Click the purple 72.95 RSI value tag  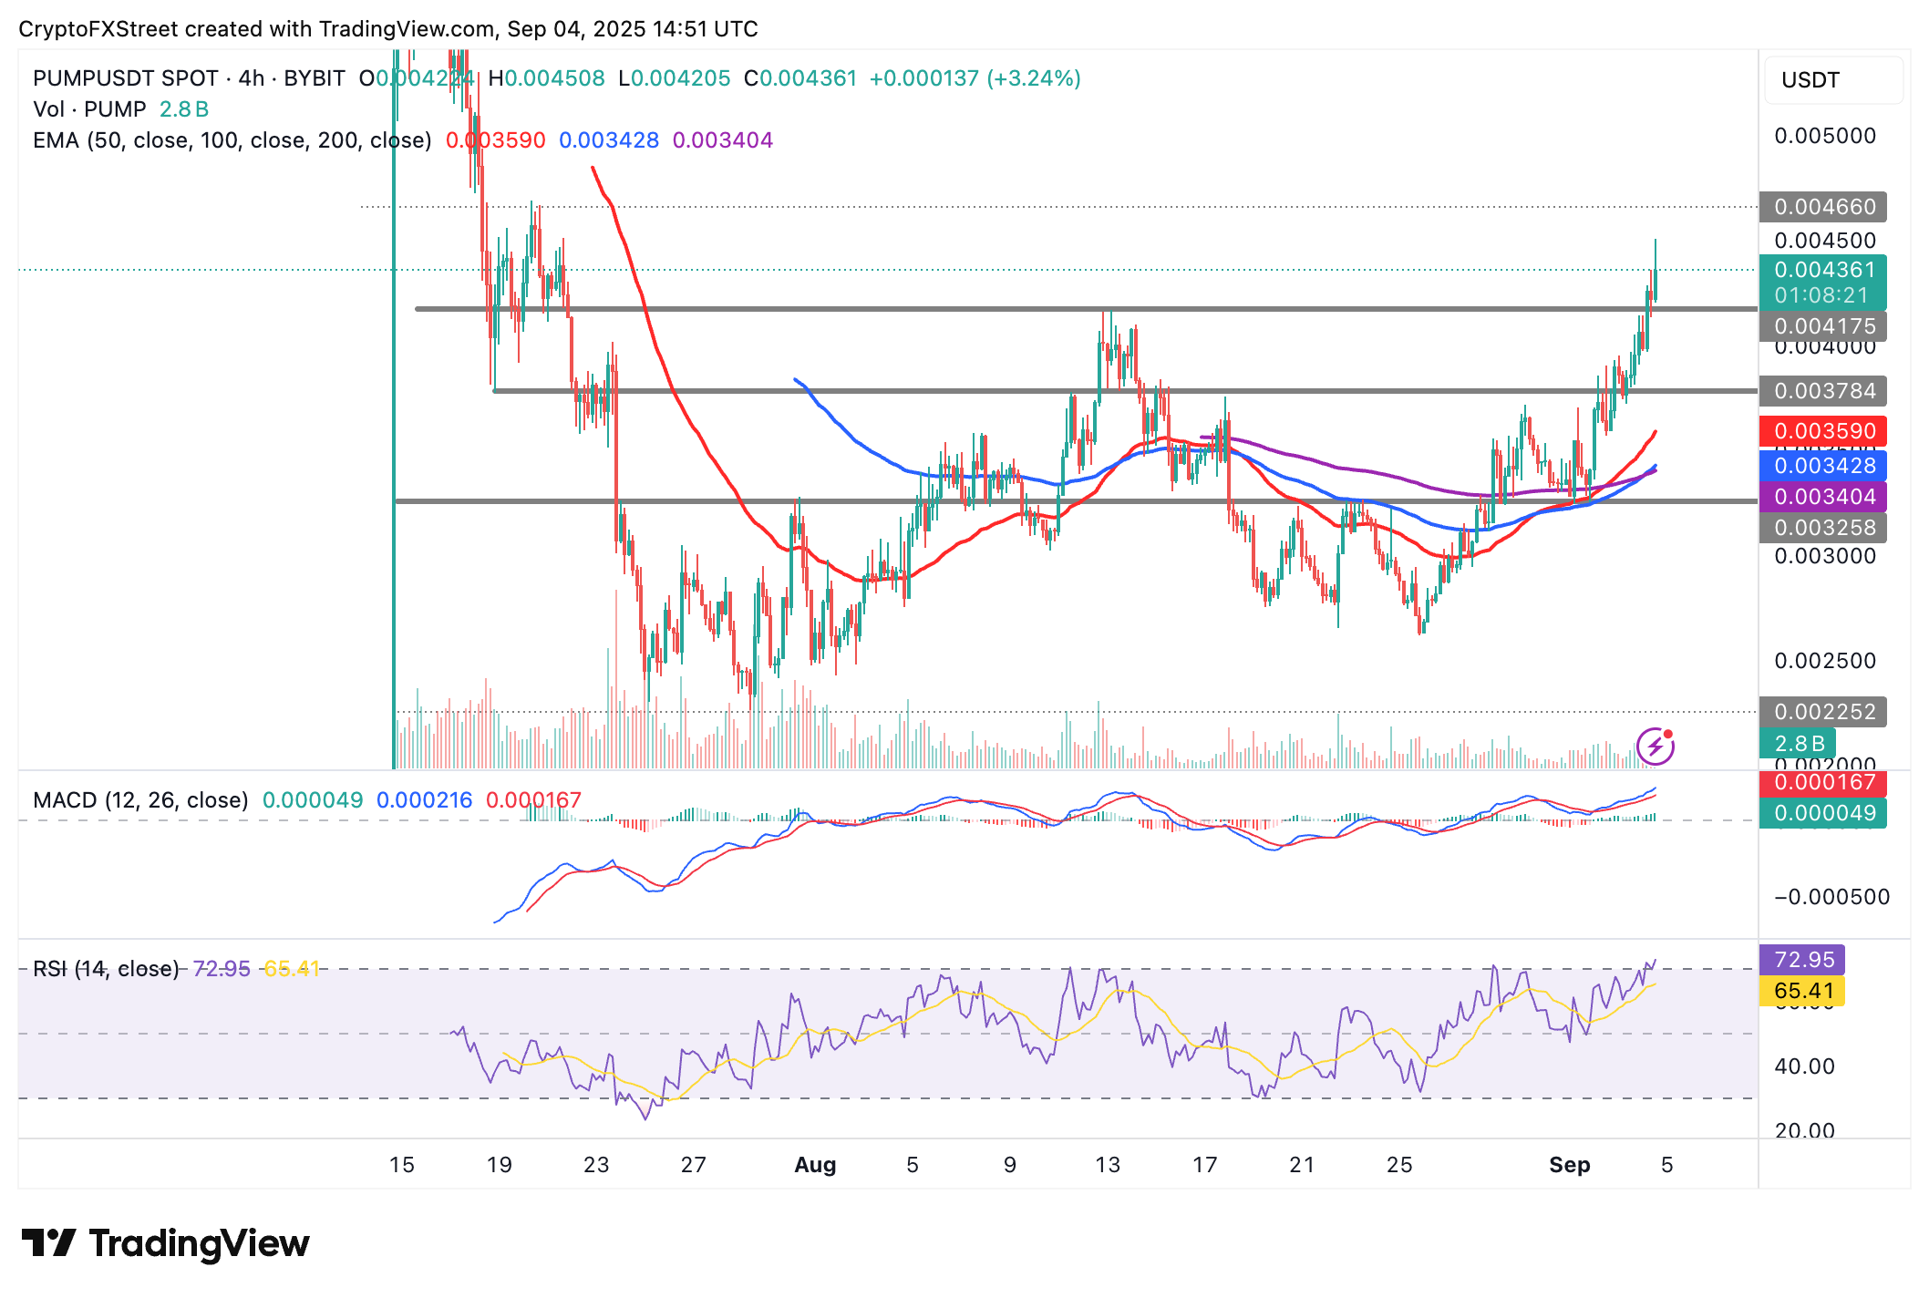click(1802, 960)
